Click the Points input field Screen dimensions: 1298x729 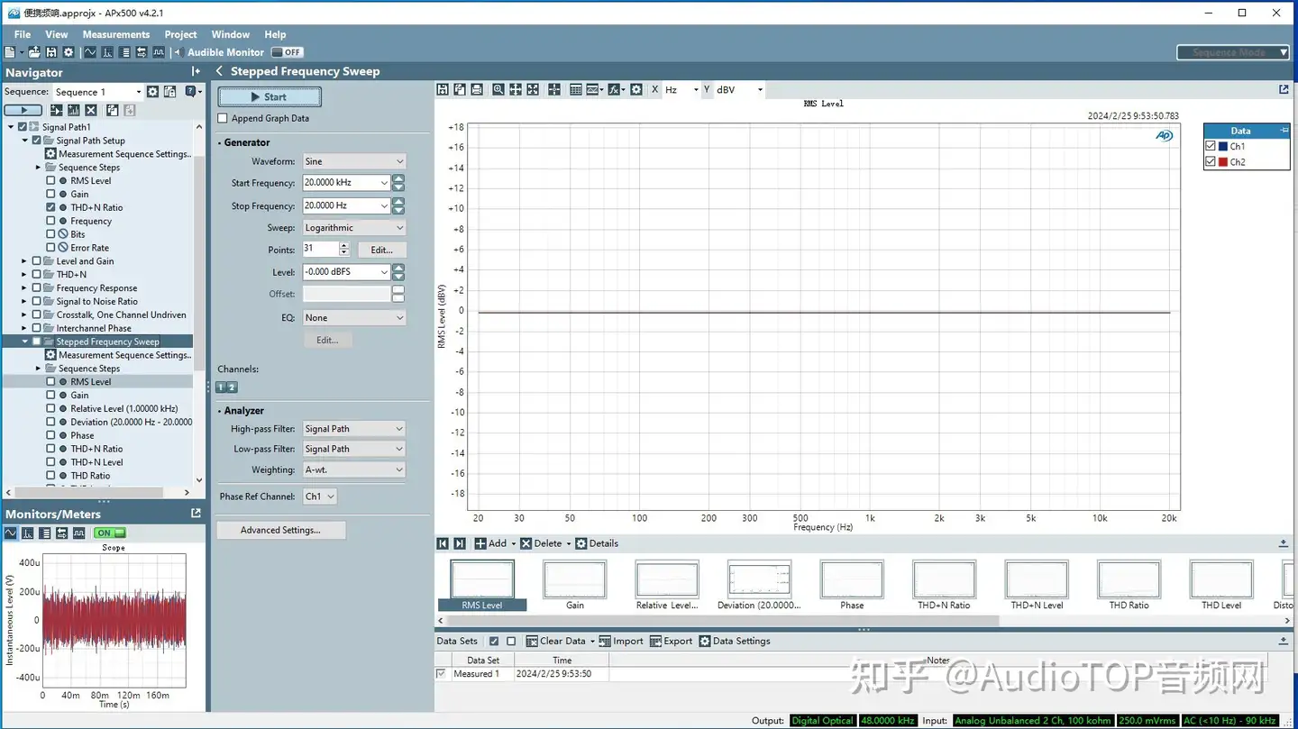pos(321,249)
